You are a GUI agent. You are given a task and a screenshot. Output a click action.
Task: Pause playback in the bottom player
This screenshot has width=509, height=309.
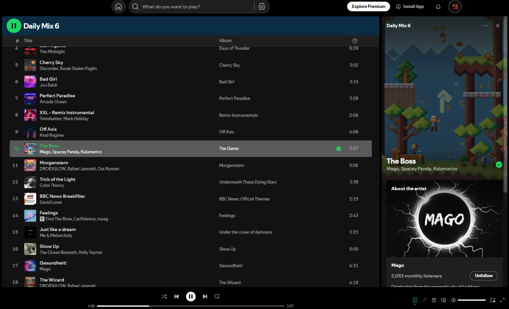click(190, 297)
